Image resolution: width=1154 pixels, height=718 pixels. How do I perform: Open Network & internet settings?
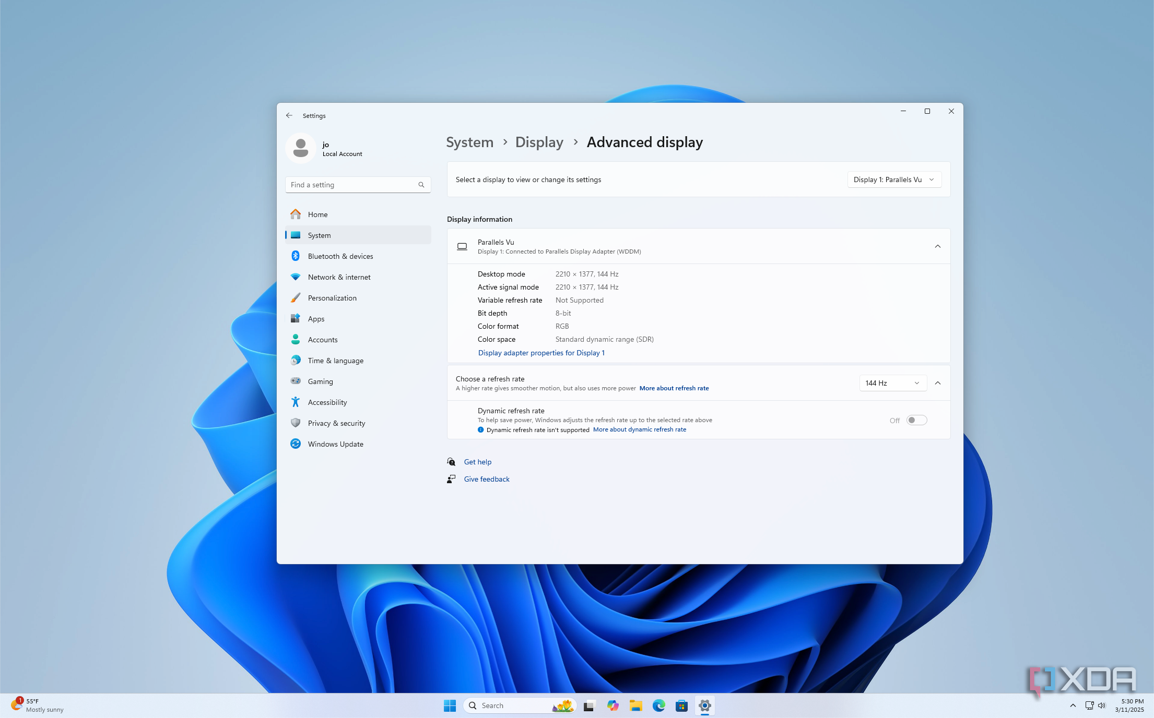point(358,277)
